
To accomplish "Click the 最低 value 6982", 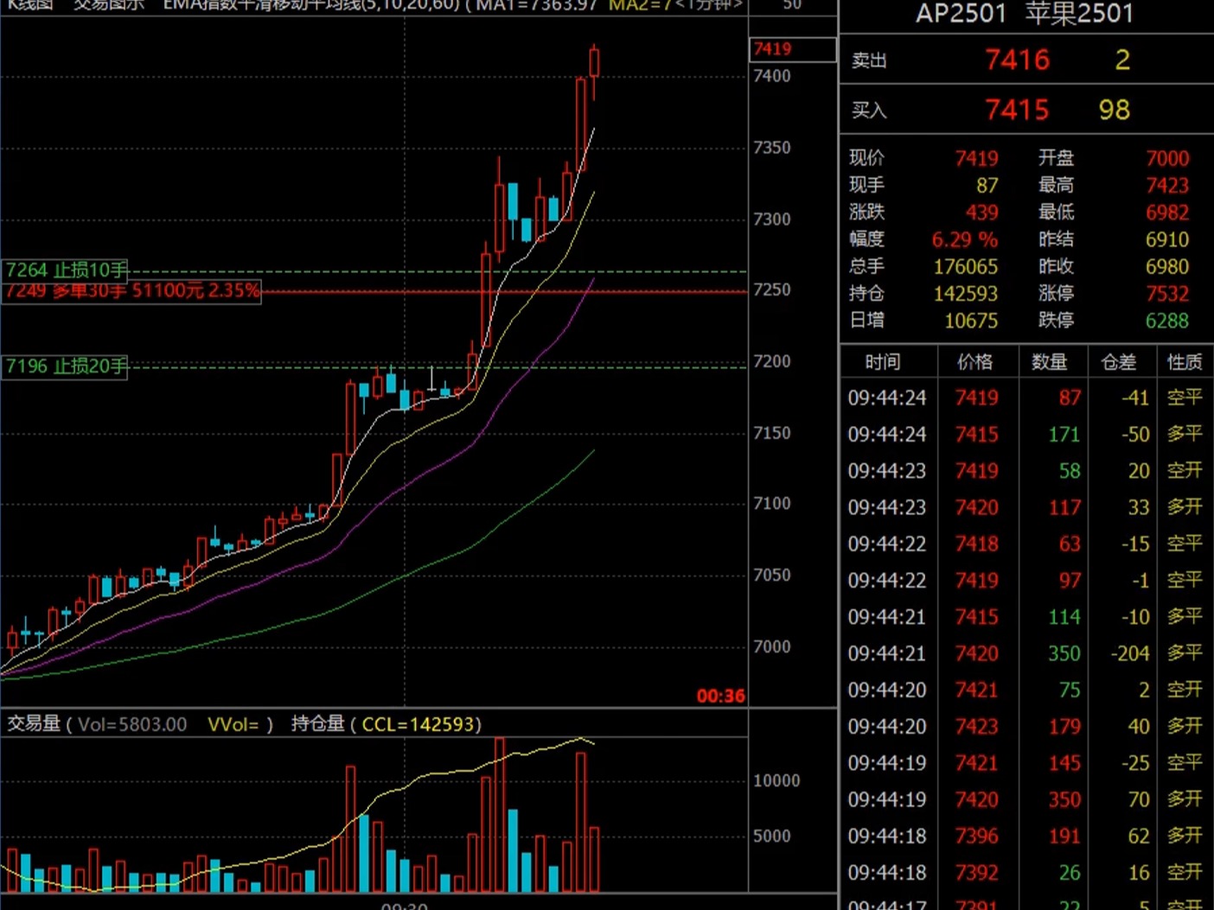I will (1167, 212).
